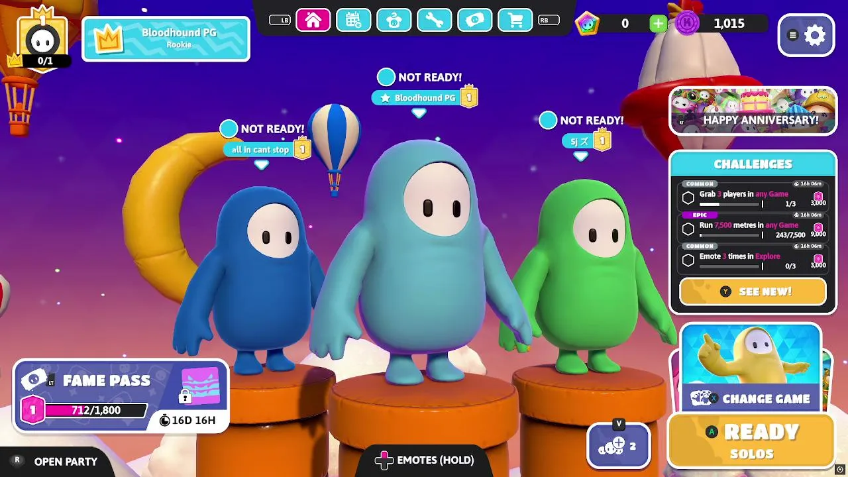Toggle ready circle above Bloodhound PG player
Image resolution: width=848 pixels, height=477 pixels.
coord(386,78)
